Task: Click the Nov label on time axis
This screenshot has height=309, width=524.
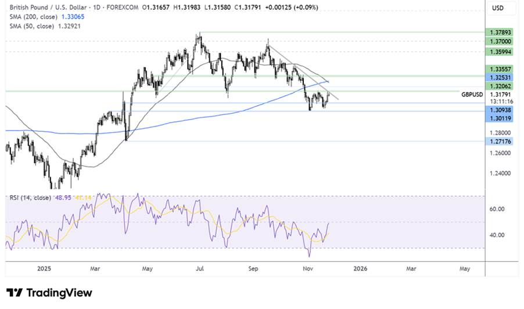Action: pos(308,269)
